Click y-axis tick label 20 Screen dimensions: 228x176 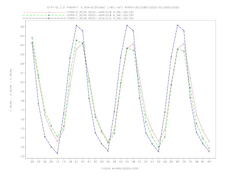click(x=22, y=82)
